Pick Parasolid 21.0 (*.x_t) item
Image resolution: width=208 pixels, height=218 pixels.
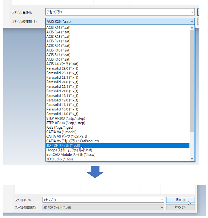tap(117, 91)
